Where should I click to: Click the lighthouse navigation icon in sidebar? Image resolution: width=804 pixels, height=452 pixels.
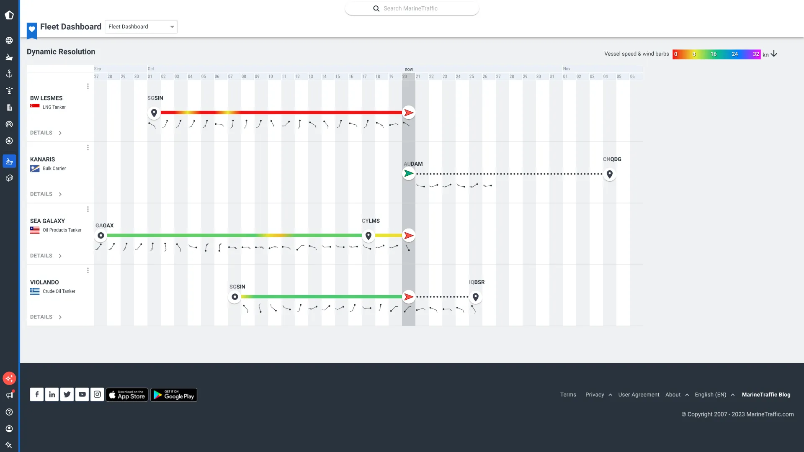[9, 90]
